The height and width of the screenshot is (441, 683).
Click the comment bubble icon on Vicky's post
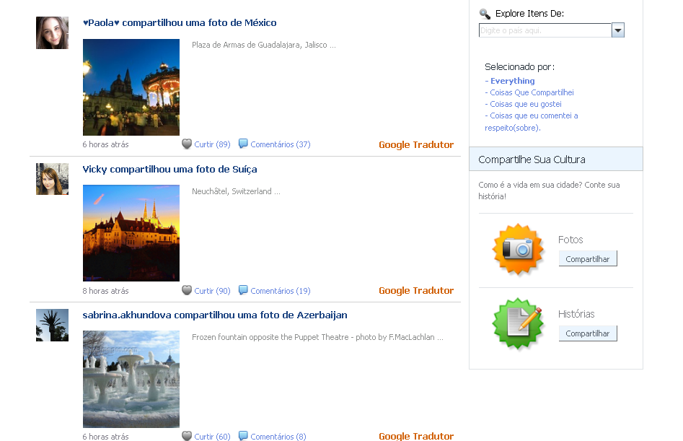[x=243, y=290]
